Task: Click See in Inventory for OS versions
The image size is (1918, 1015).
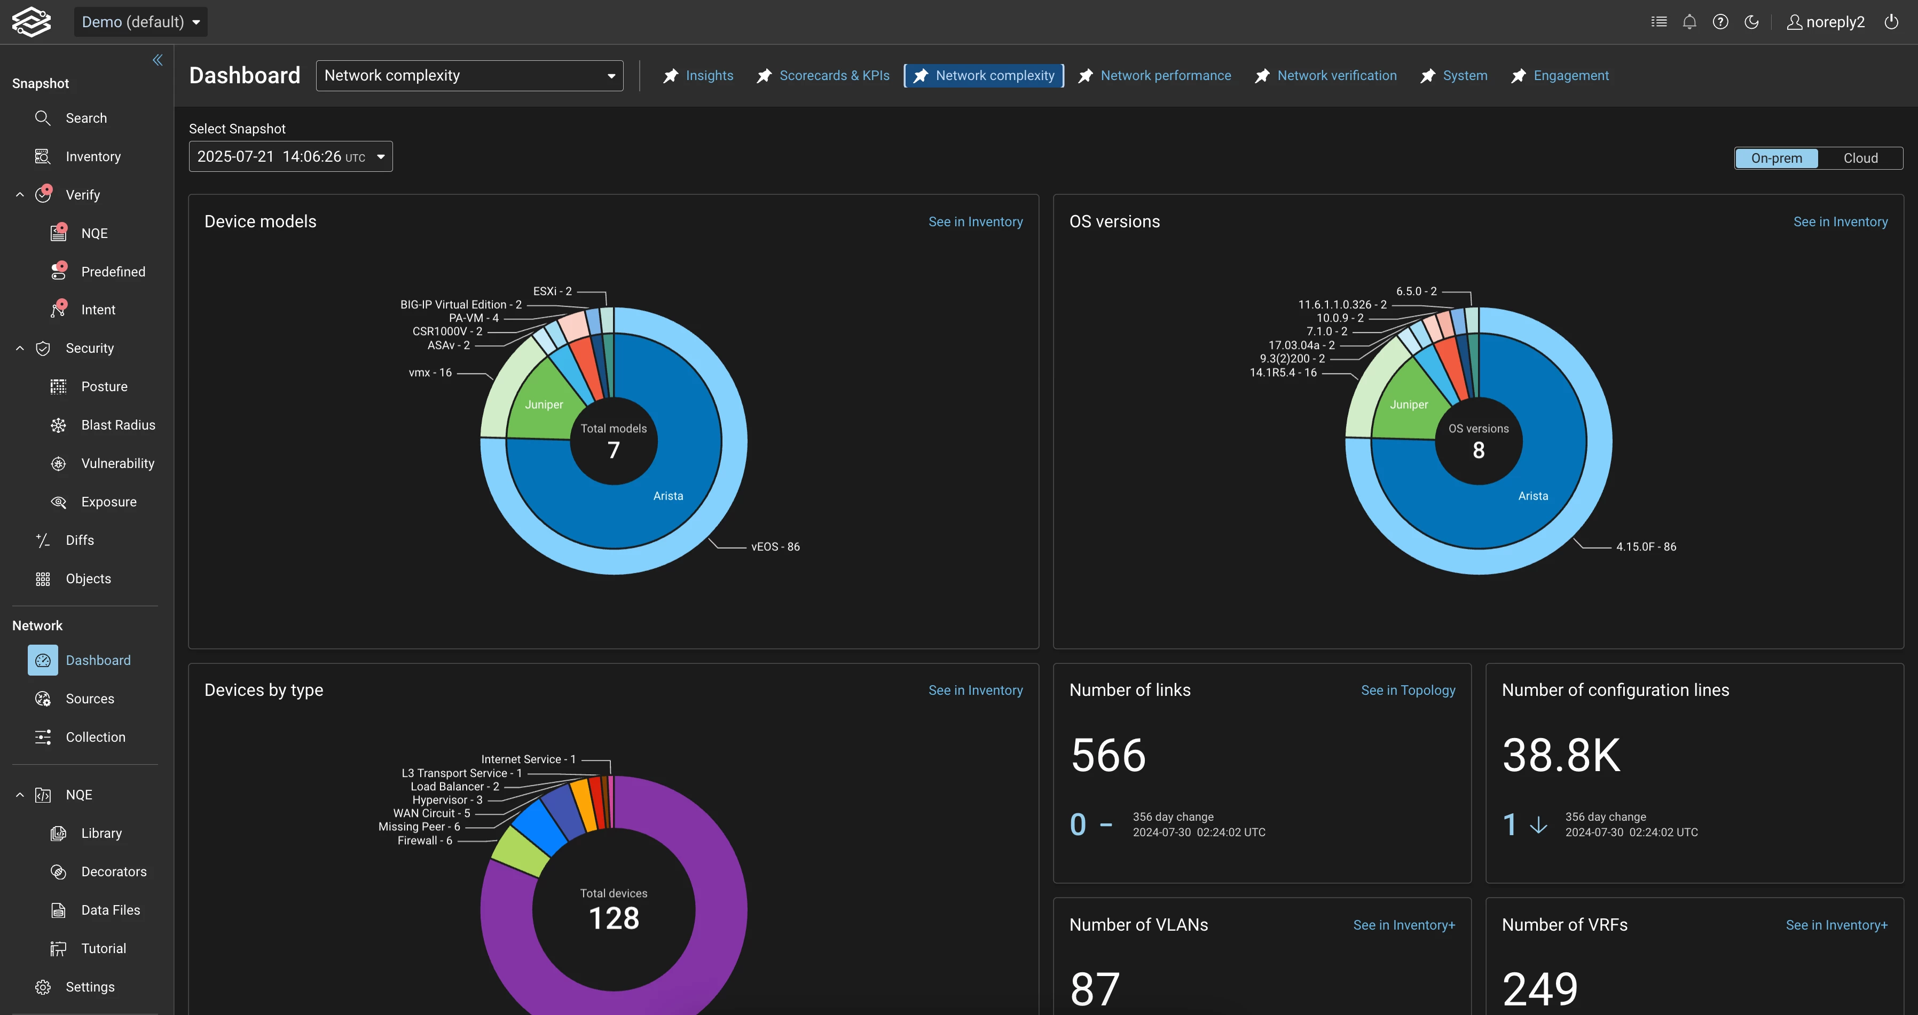Action: tap(1840, 222)
